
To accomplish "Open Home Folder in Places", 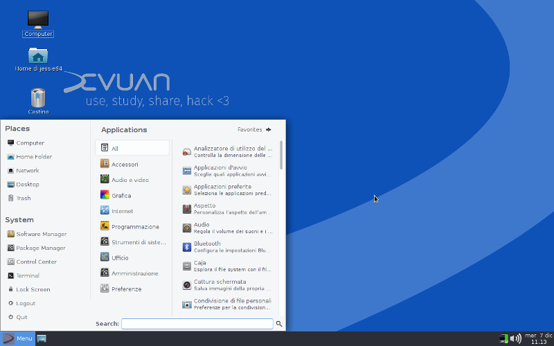I will (x=29, y=156).
